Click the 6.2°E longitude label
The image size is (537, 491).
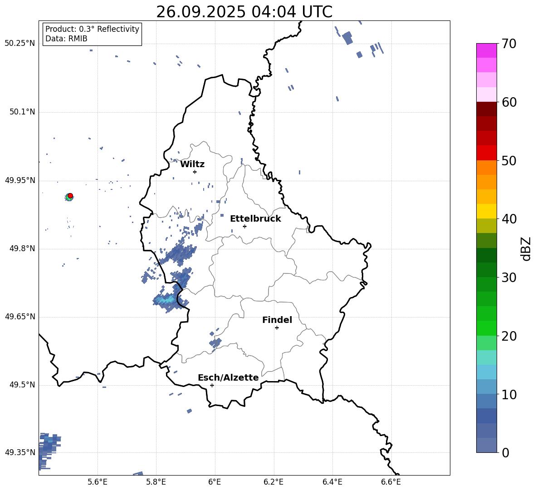pyautogui.click(x=273, y=482)
